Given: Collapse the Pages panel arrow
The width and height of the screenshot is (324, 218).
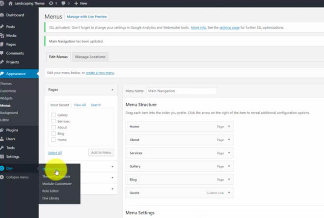Looking at the screenshot, I should 112,89.
